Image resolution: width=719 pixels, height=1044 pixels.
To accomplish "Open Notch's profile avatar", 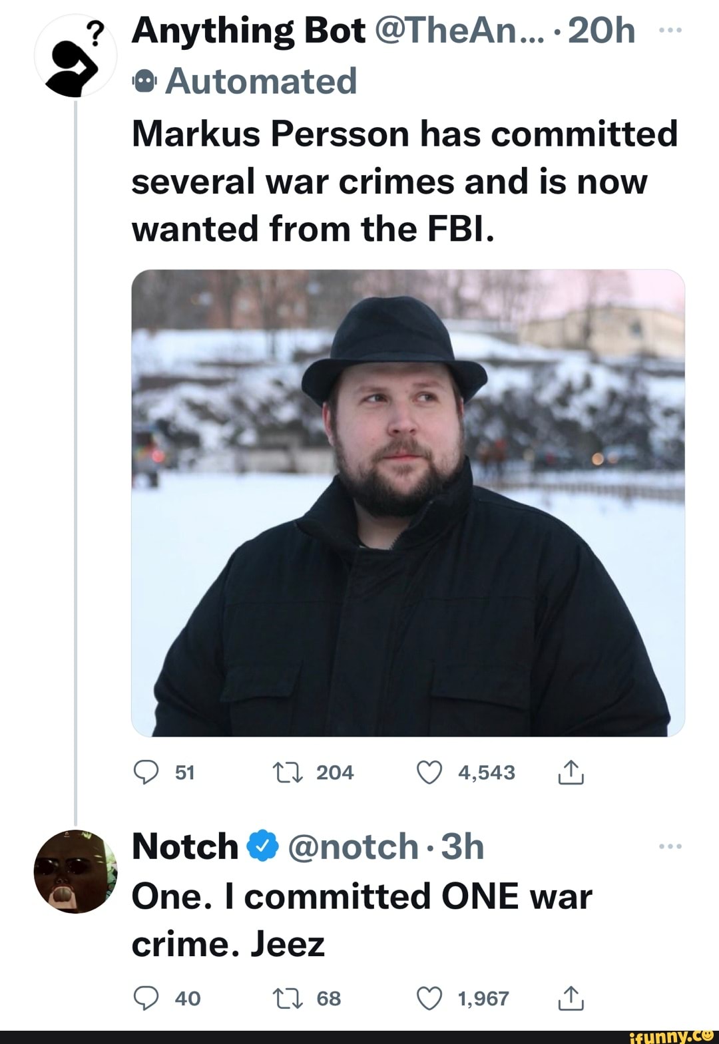I will tap(75, 872).
